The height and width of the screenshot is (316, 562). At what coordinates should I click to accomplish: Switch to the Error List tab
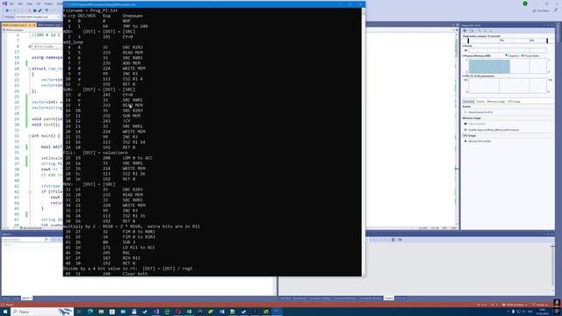[x=400, y=298]
